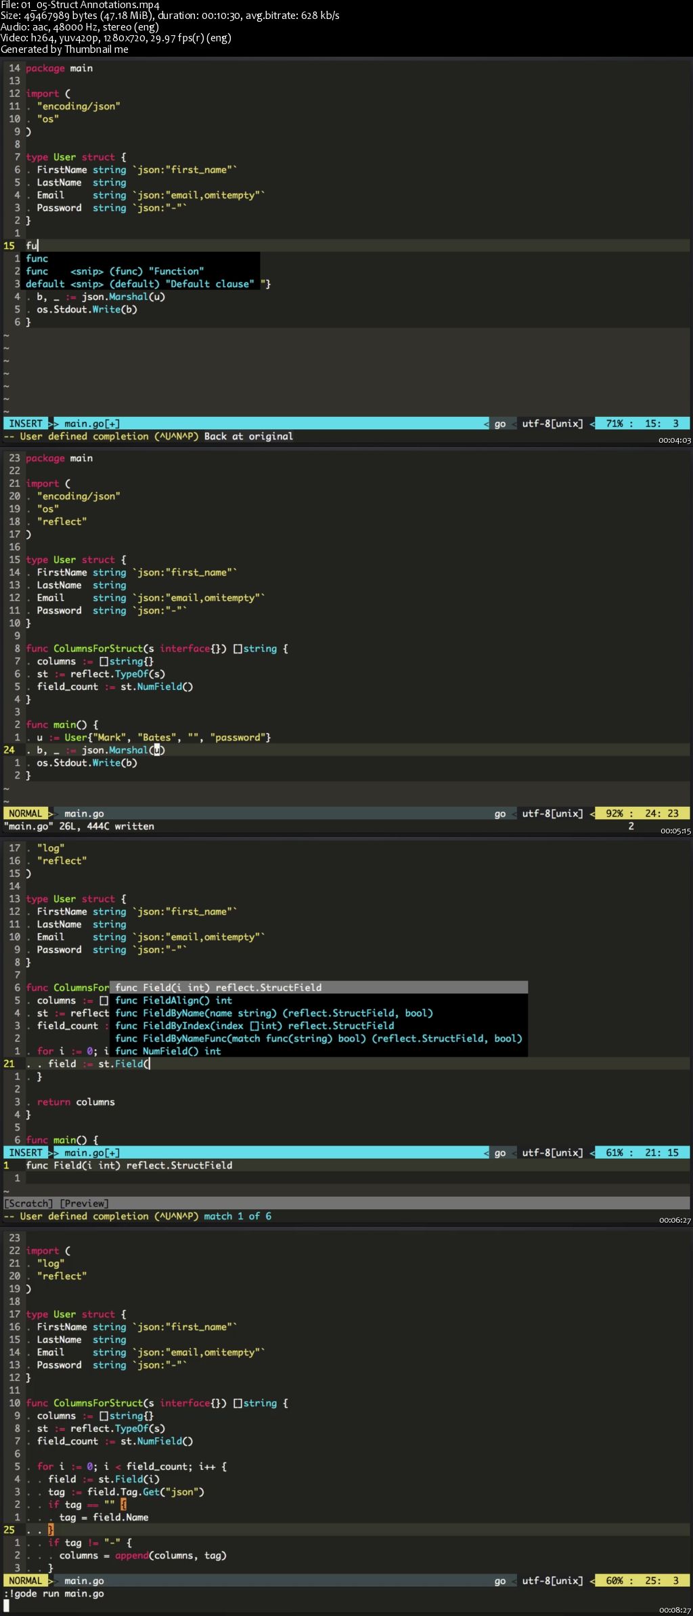Click the '21: 15' cursor position indicator
The height and width of the screenshot is (1616, 693).
(x=662, y=1153)
